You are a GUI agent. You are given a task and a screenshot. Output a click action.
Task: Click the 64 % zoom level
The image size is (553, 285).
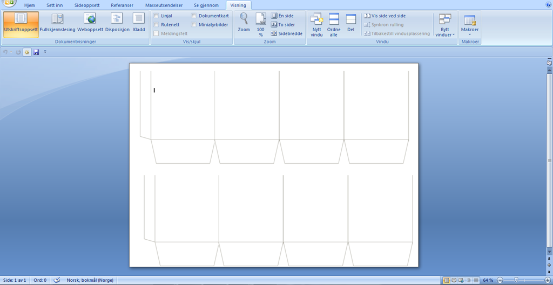click(x=488, y=281)
